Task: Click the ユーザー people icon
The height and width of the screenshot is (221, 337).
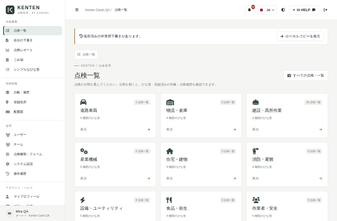Action: point(8,135)
